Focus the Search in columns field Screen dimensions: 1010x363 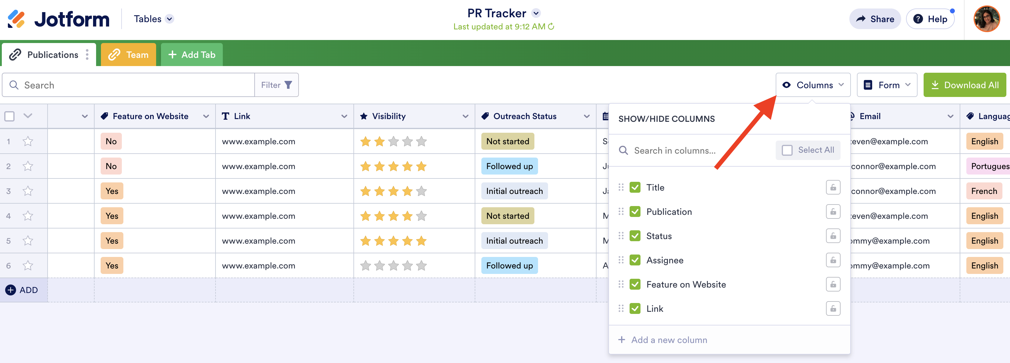[x=674, y=151]
